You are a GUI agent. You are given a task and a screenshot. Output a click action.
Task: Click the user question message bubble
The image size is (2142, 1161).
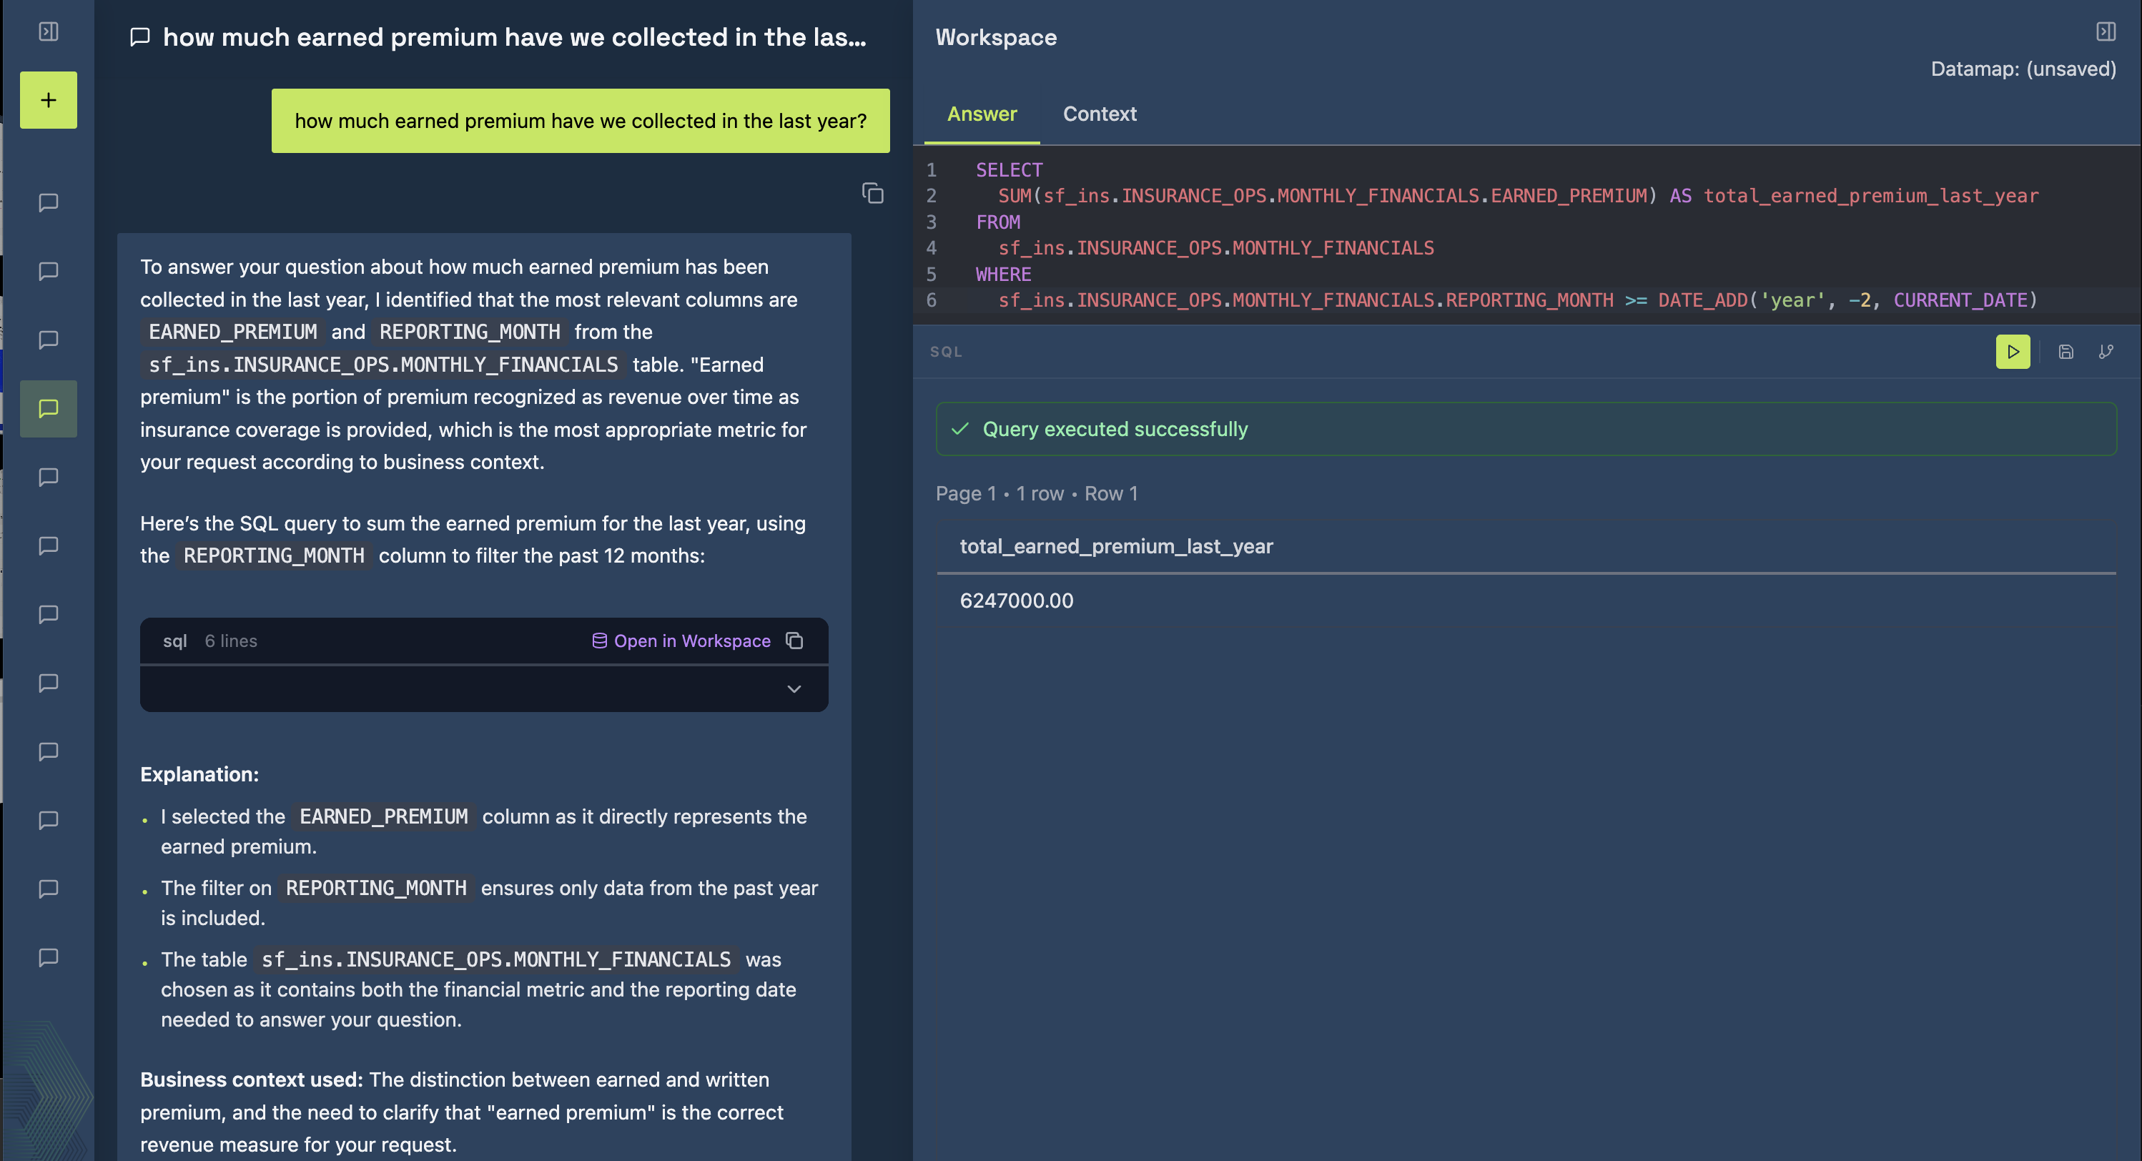(581, 121)
